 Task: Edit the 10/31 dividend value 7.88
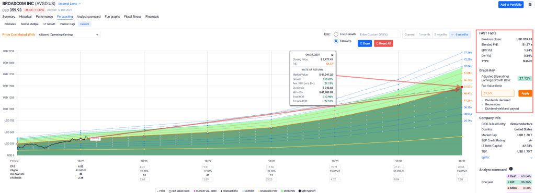(461, 179)
